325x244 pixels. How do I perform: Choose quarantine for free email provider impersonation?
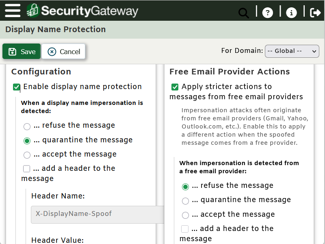(186, 201)
